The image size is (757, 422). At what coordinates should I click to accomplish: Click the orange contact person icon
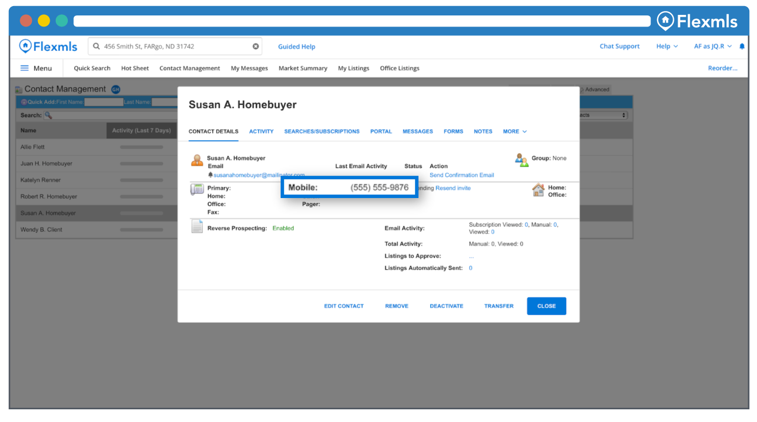tap(197, 161)
